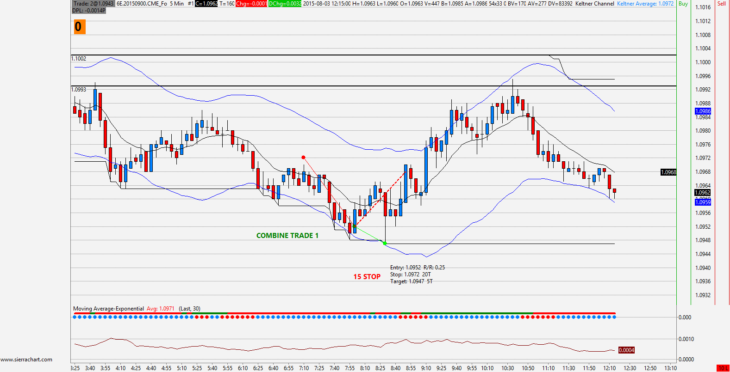Click the 3:25 time axis label
Screen dimensions: 730x372
(75, 368)
